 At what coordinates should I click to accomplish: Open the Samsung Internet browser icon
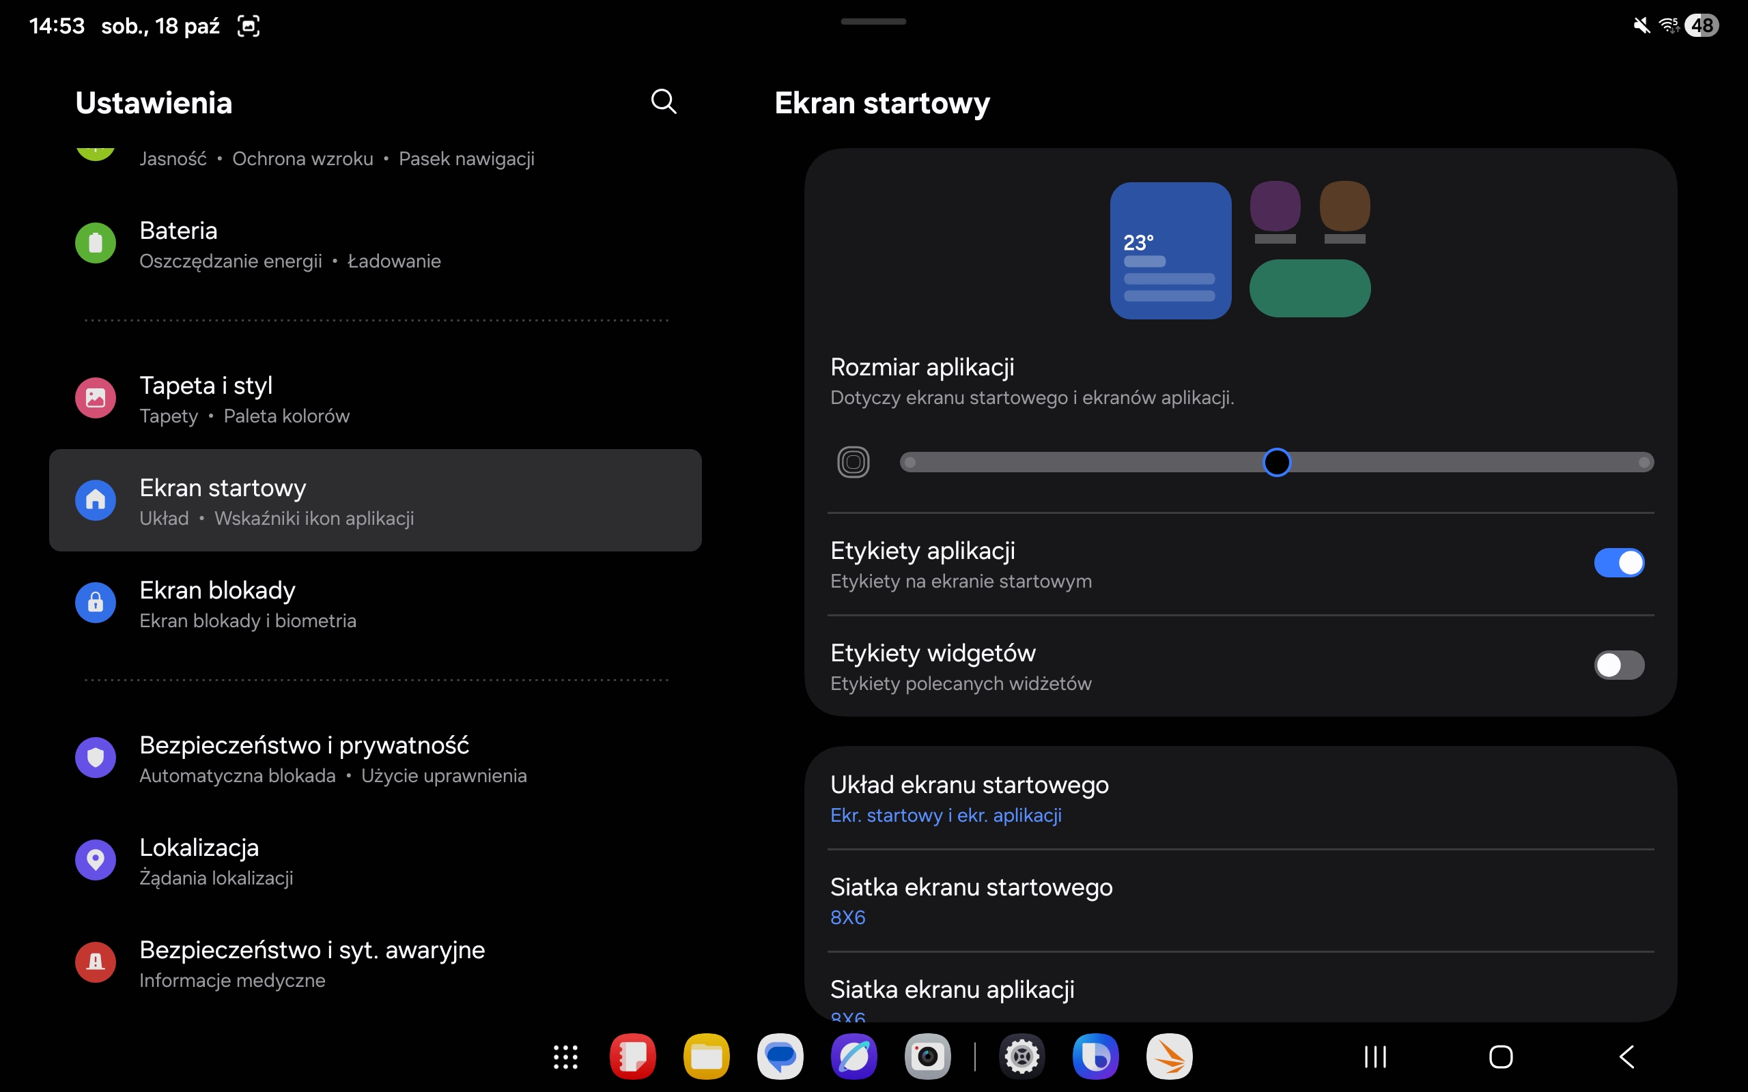854,1057
